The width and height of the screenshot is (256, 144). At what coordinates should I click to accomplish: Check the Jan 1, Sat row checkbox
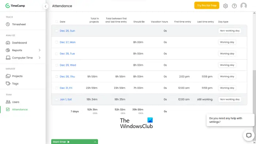56,99
